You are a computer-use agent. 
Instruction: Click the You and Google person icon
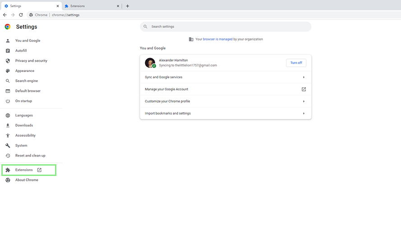tap(8, 40)
